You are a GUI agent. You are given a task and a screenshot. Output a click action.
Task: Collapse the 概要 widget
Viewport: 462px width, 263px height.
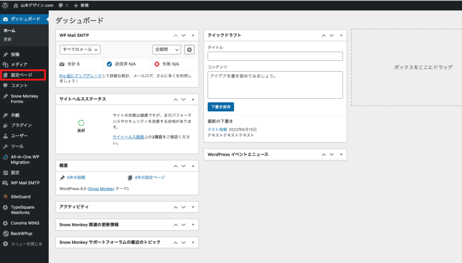tap(193, 166)
